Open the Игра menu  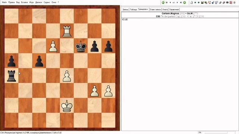31,3
